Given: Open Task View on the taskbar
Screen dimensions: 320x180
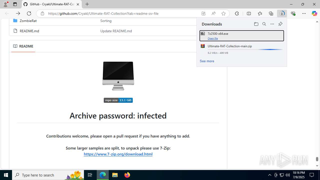Looking at the screenshot, I should [x=90, y=175].
